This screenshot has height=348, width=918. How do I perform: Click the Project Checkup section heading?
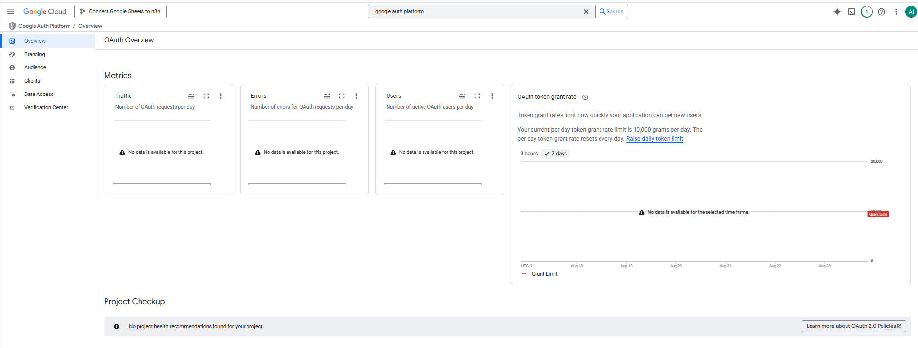135,302
